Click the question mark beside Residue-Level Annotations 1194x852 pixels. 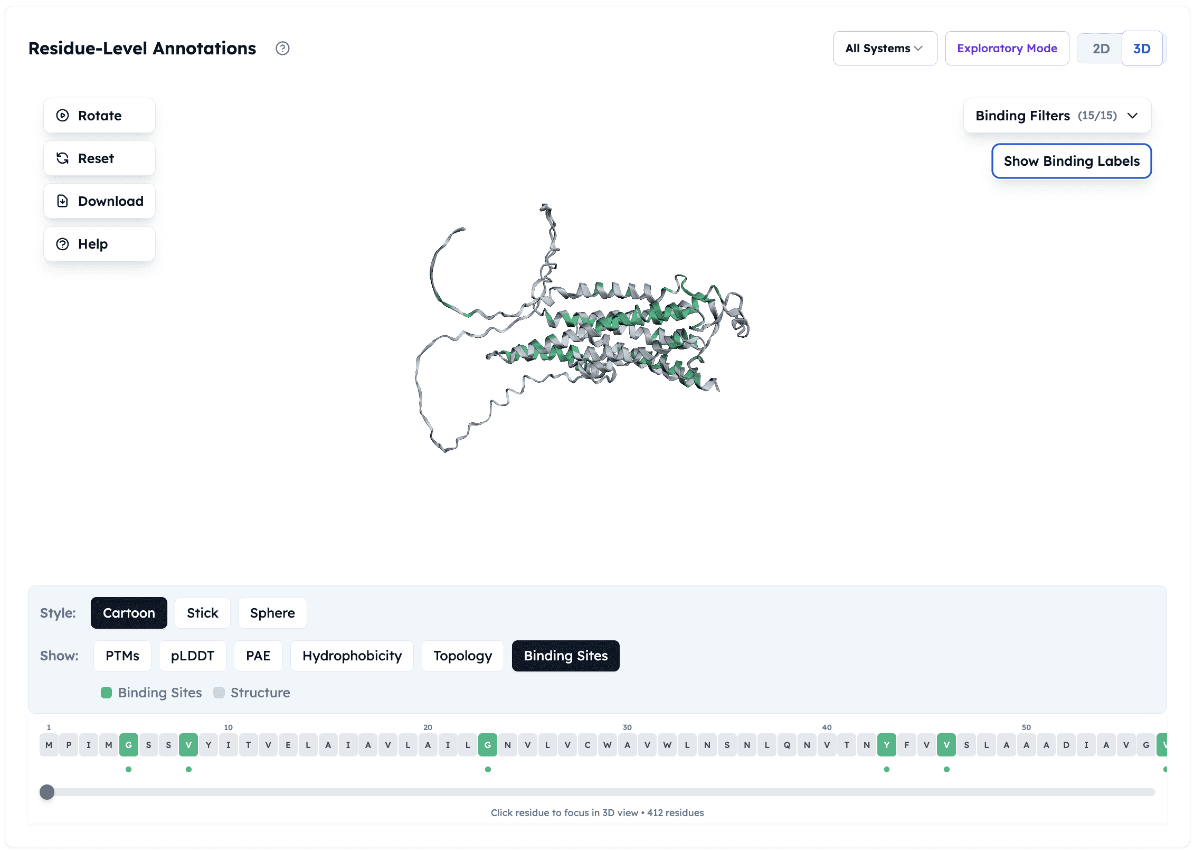[283, 49]
